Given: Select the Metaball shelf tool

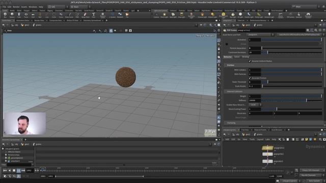Looking at the screenshot, I should pyautogui.click(x=120, y=15).
